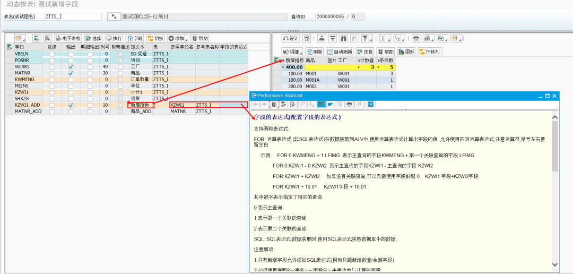Click the 执行 execute button
Viewport: 573px width, 274px height.
coord(114,38)
